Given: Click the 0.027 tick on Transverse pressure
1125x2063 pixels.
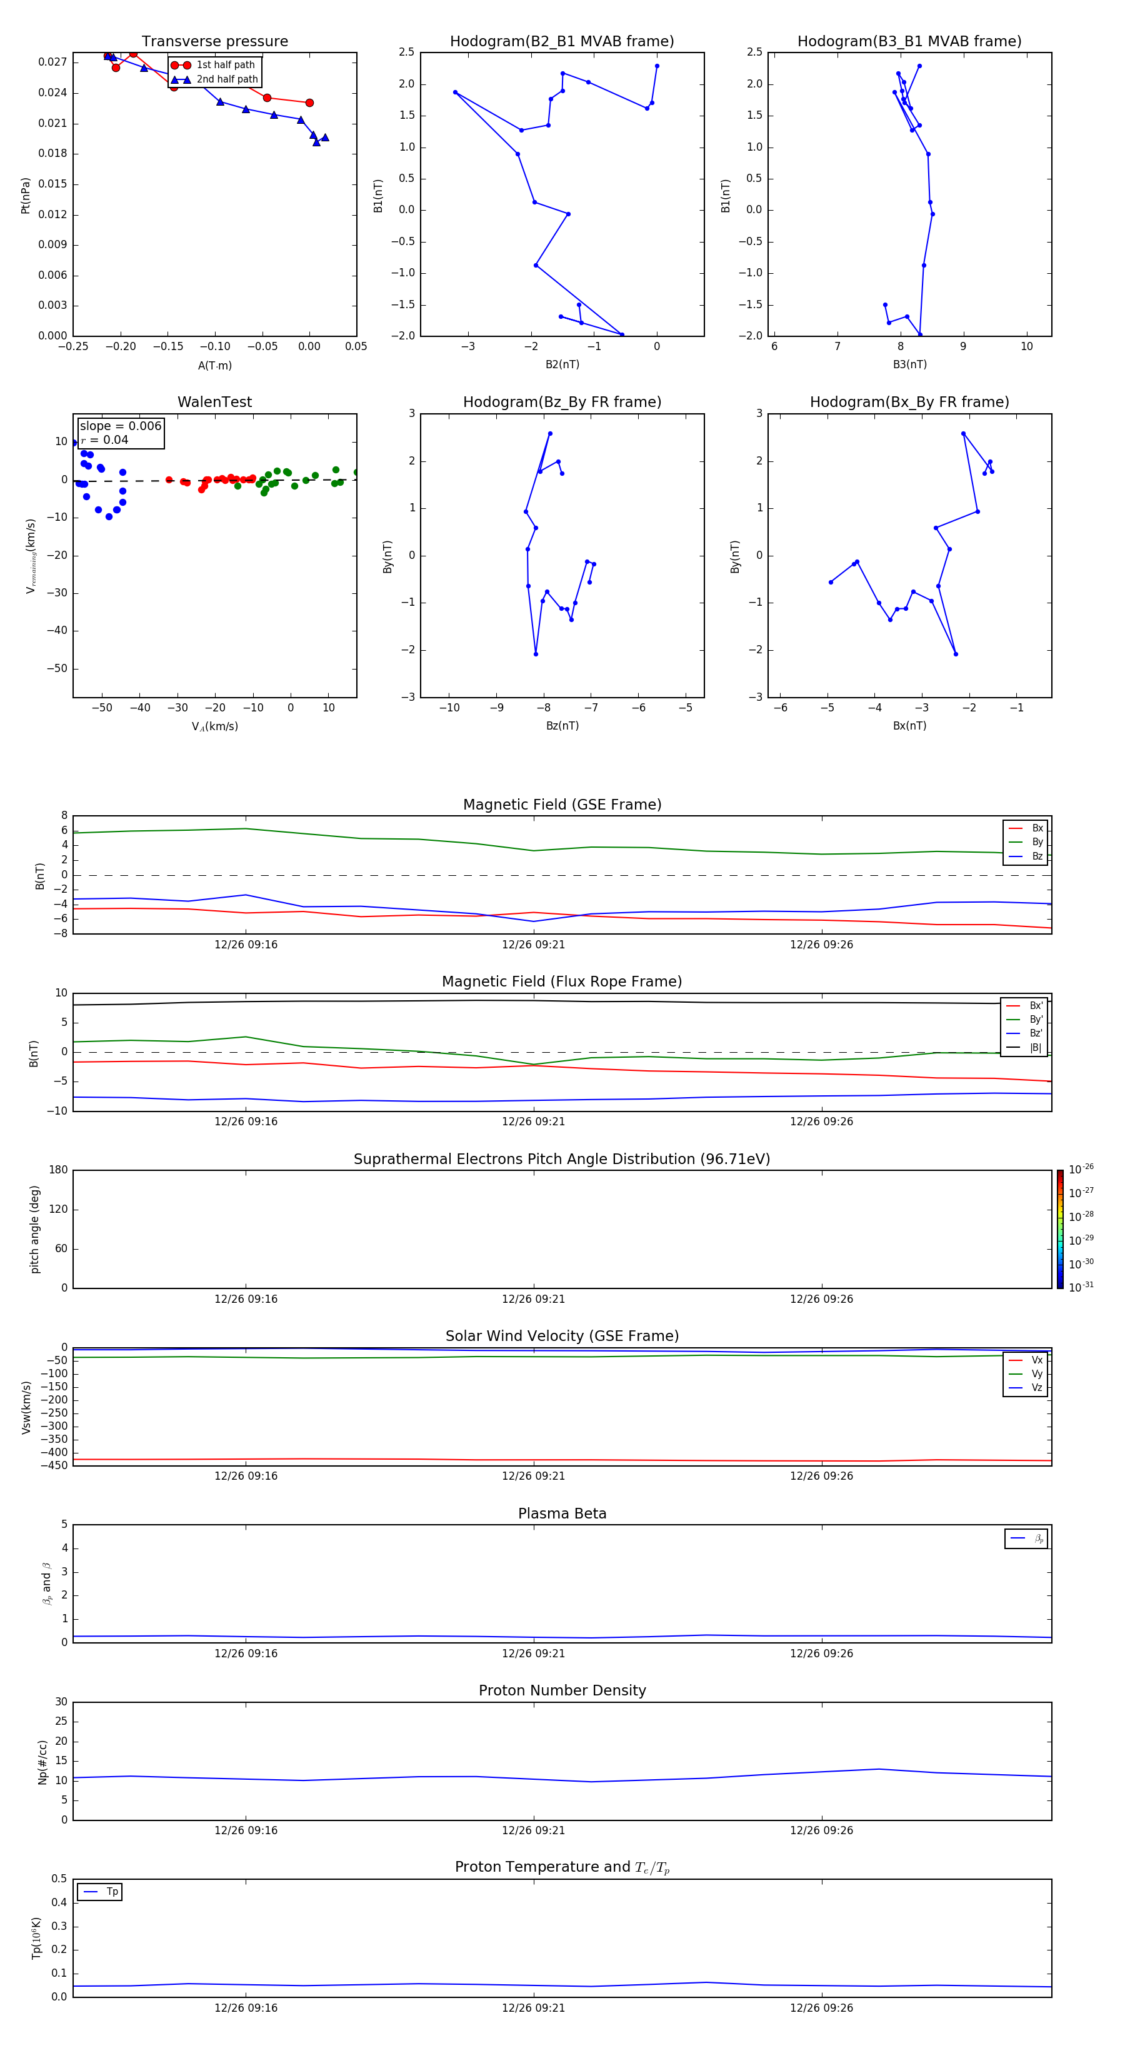Looking at the screenshot, I should pyautogui.click(x=52, y=63).
